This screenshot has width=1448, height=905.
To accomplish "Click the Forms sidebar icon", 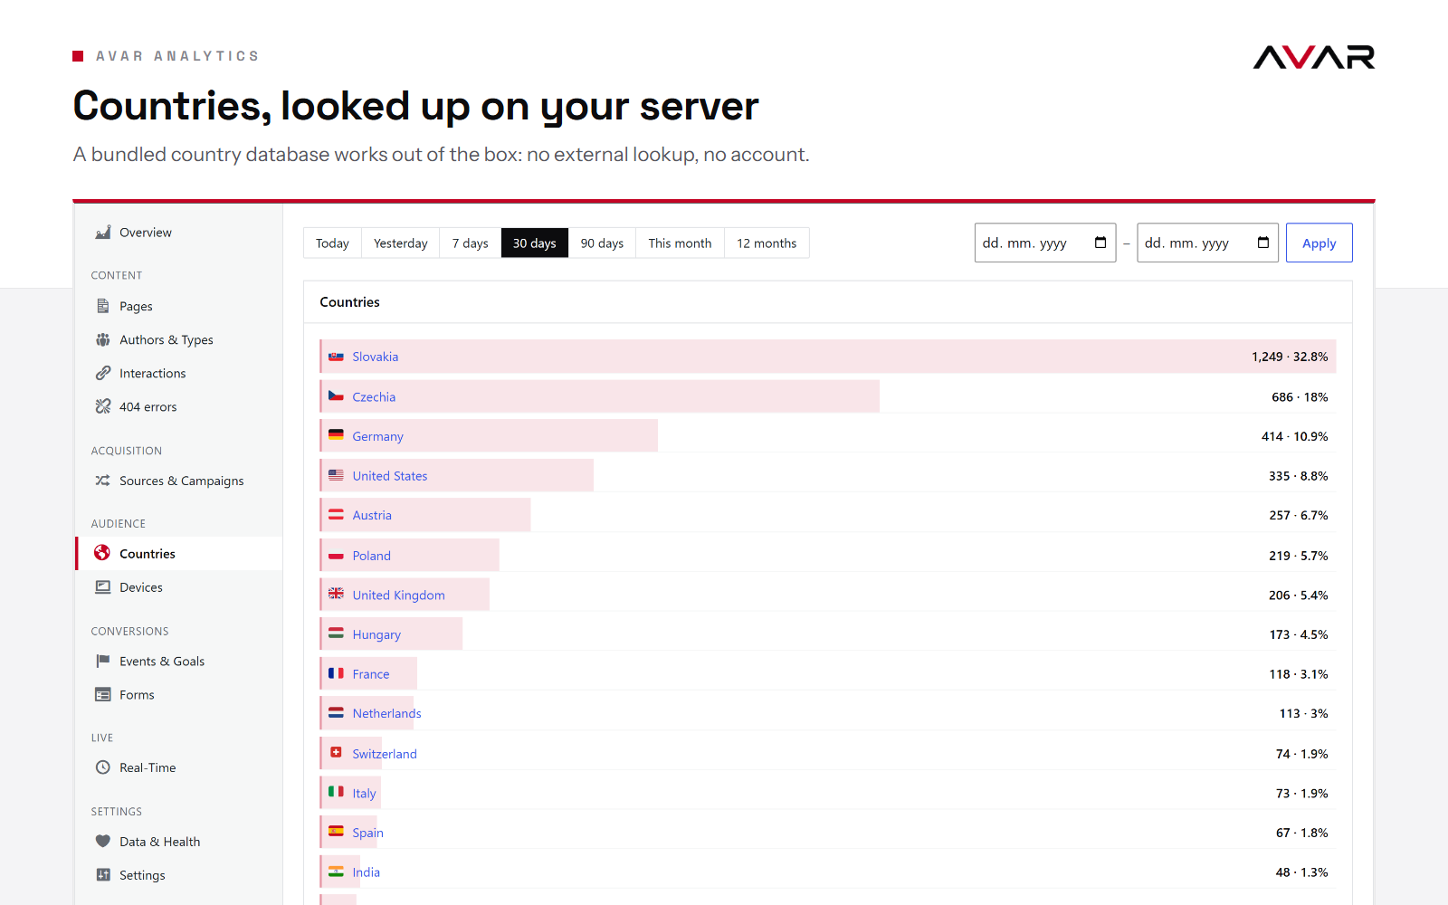I will (x=103, y=694).
